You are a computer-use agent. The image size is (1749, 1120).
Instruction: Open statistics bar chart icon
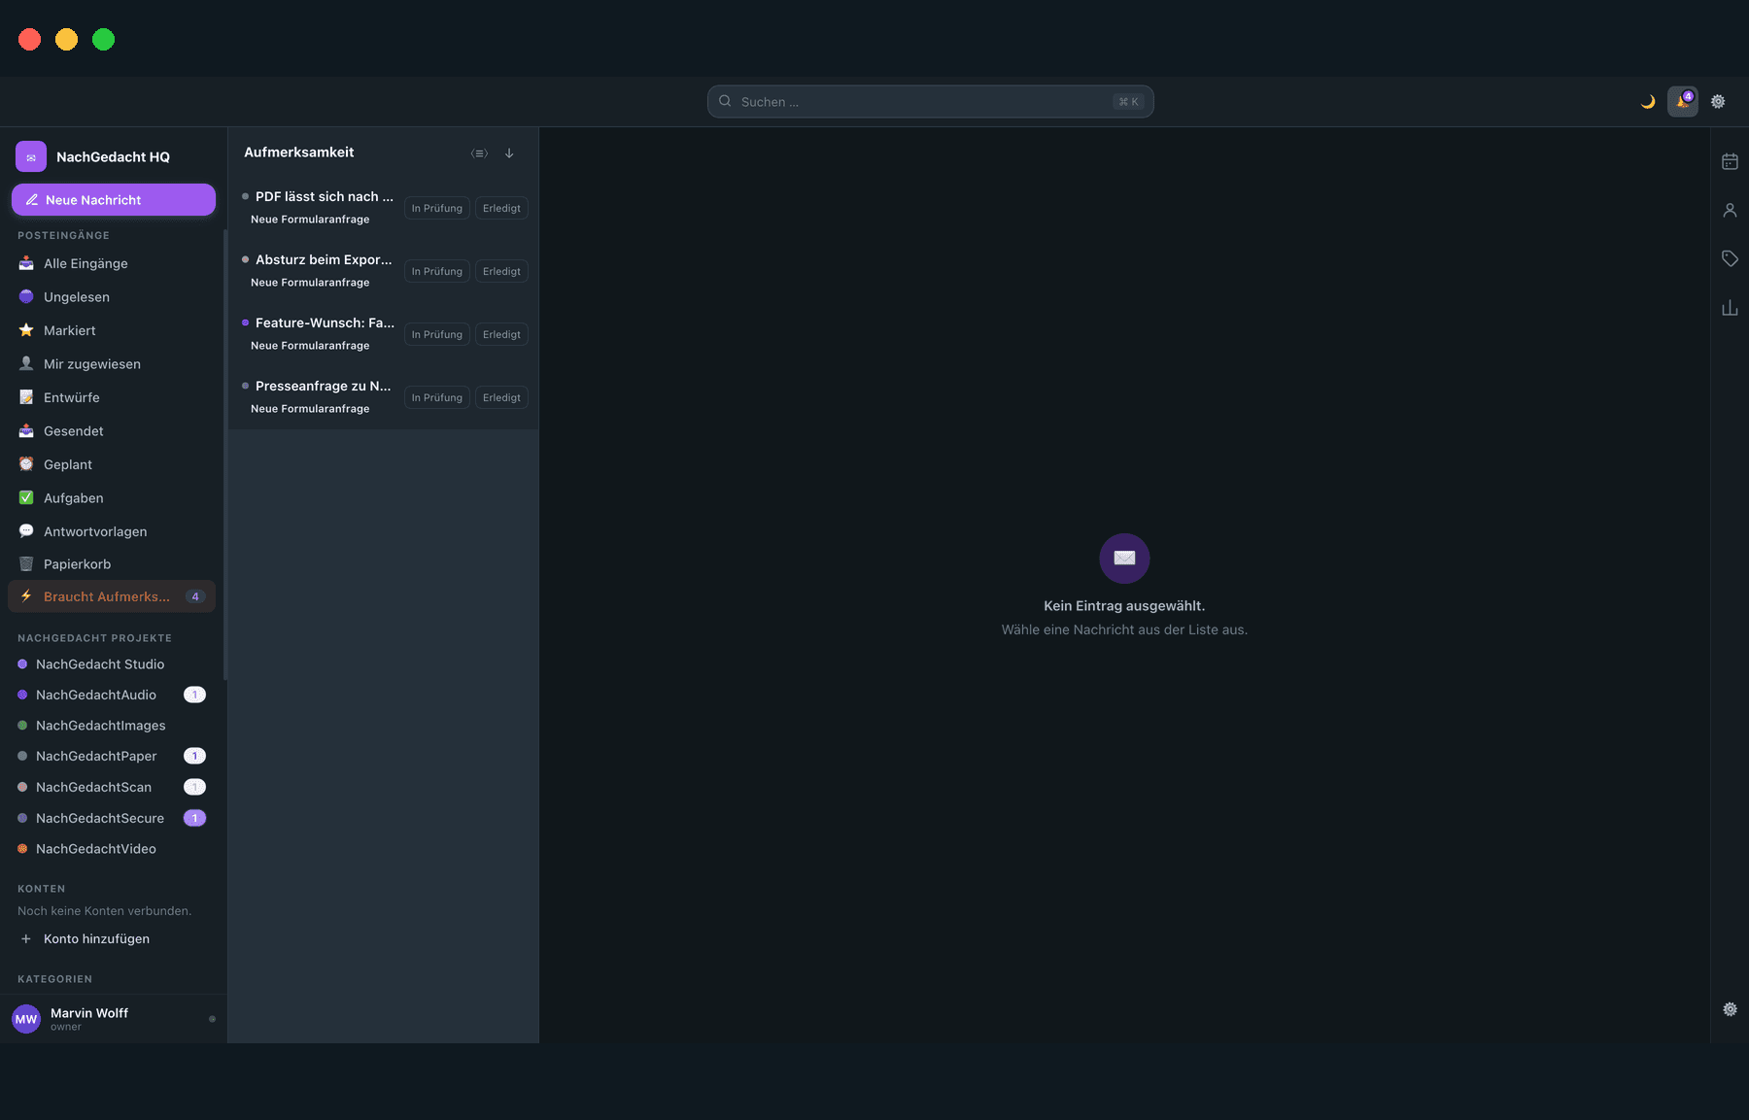click(x=1730, y=308)
